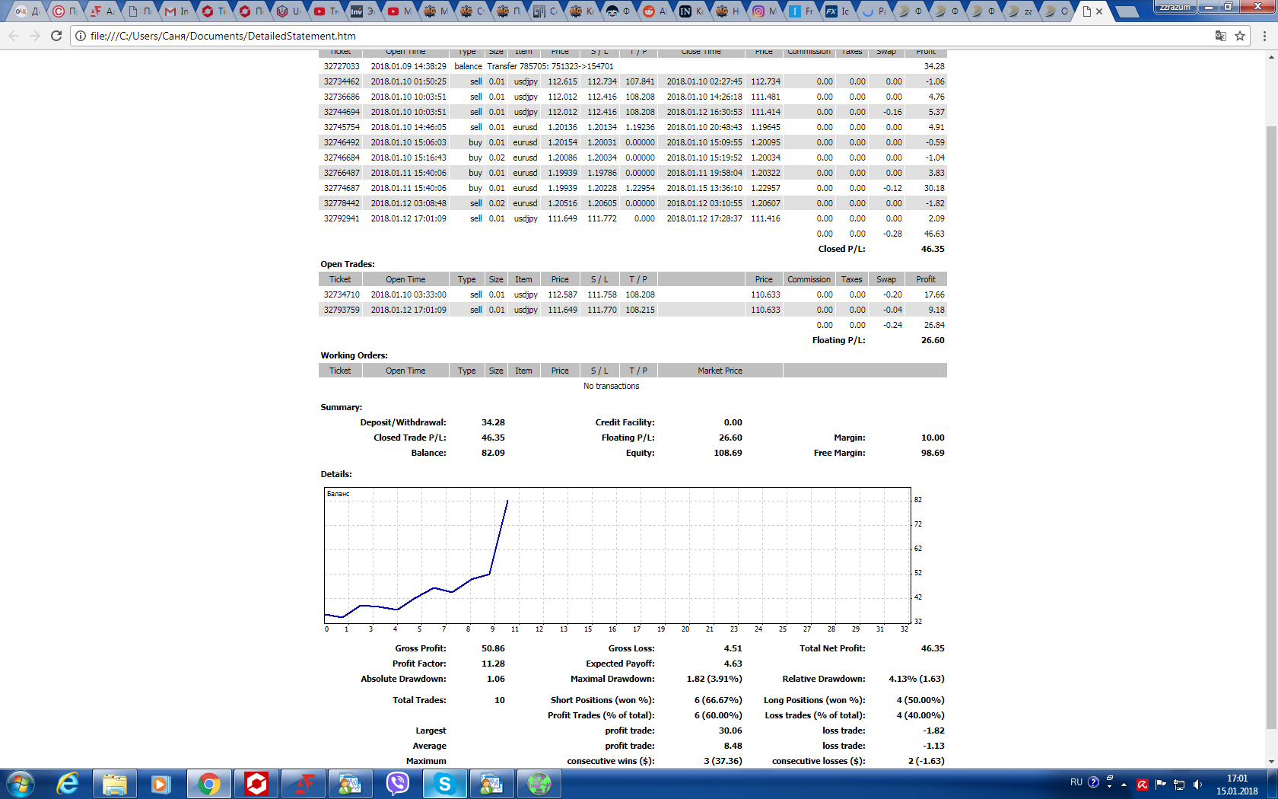The image size is (1278, 799).
Task: Open Viber from the taskbar
Action: coord(398,783)
